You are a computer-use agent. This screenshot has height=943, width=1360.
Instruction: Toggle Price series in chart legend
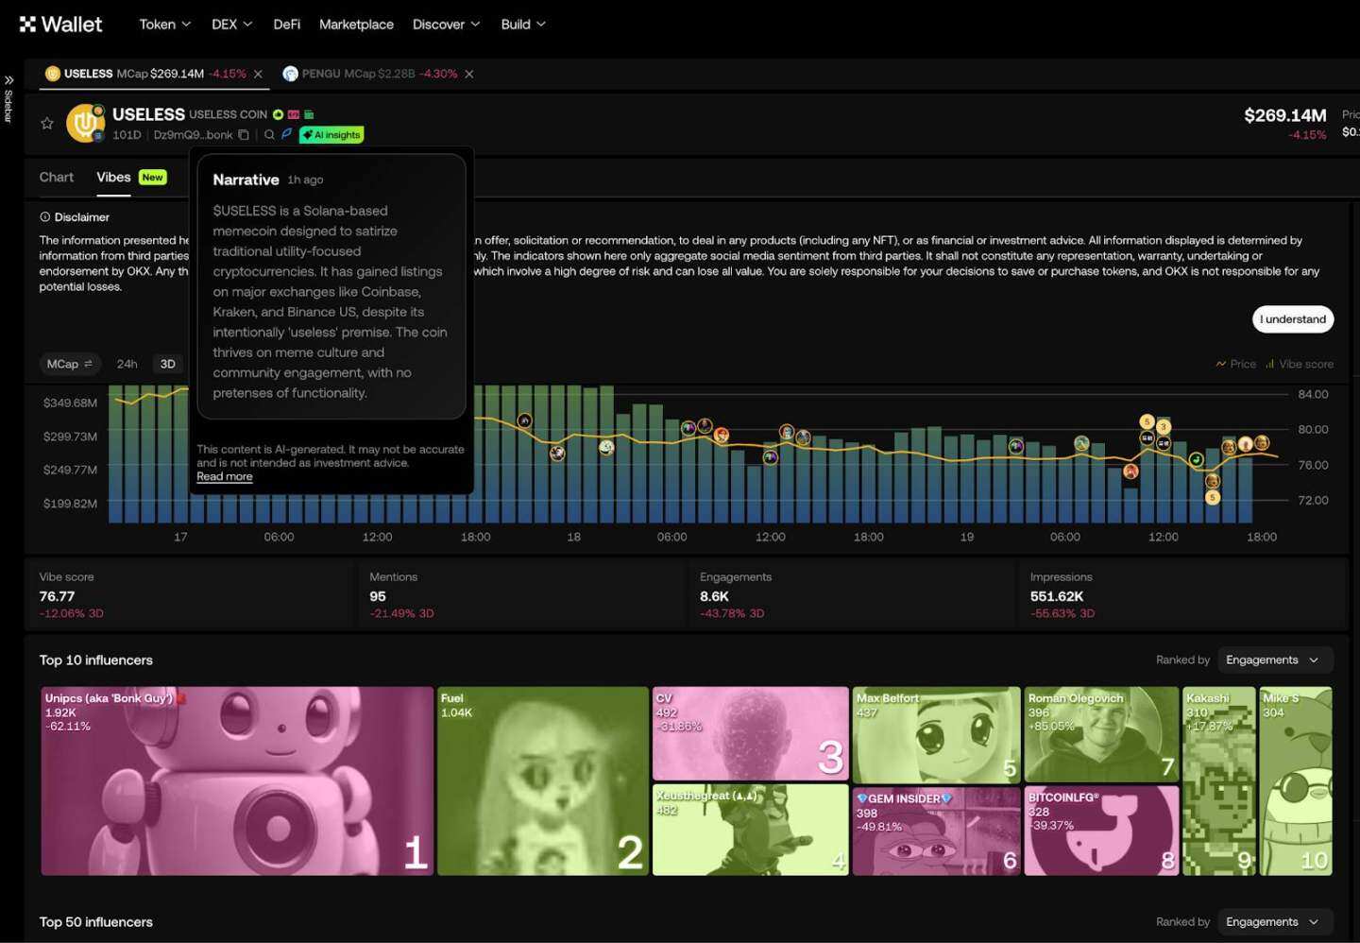pyautogui.click(x=1236, y=364)
